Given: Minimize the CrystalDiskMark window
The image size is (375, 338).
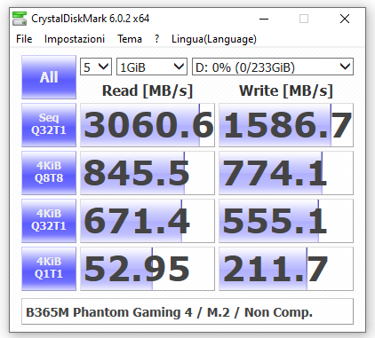Looking at the screenshot, I should 264,19.
